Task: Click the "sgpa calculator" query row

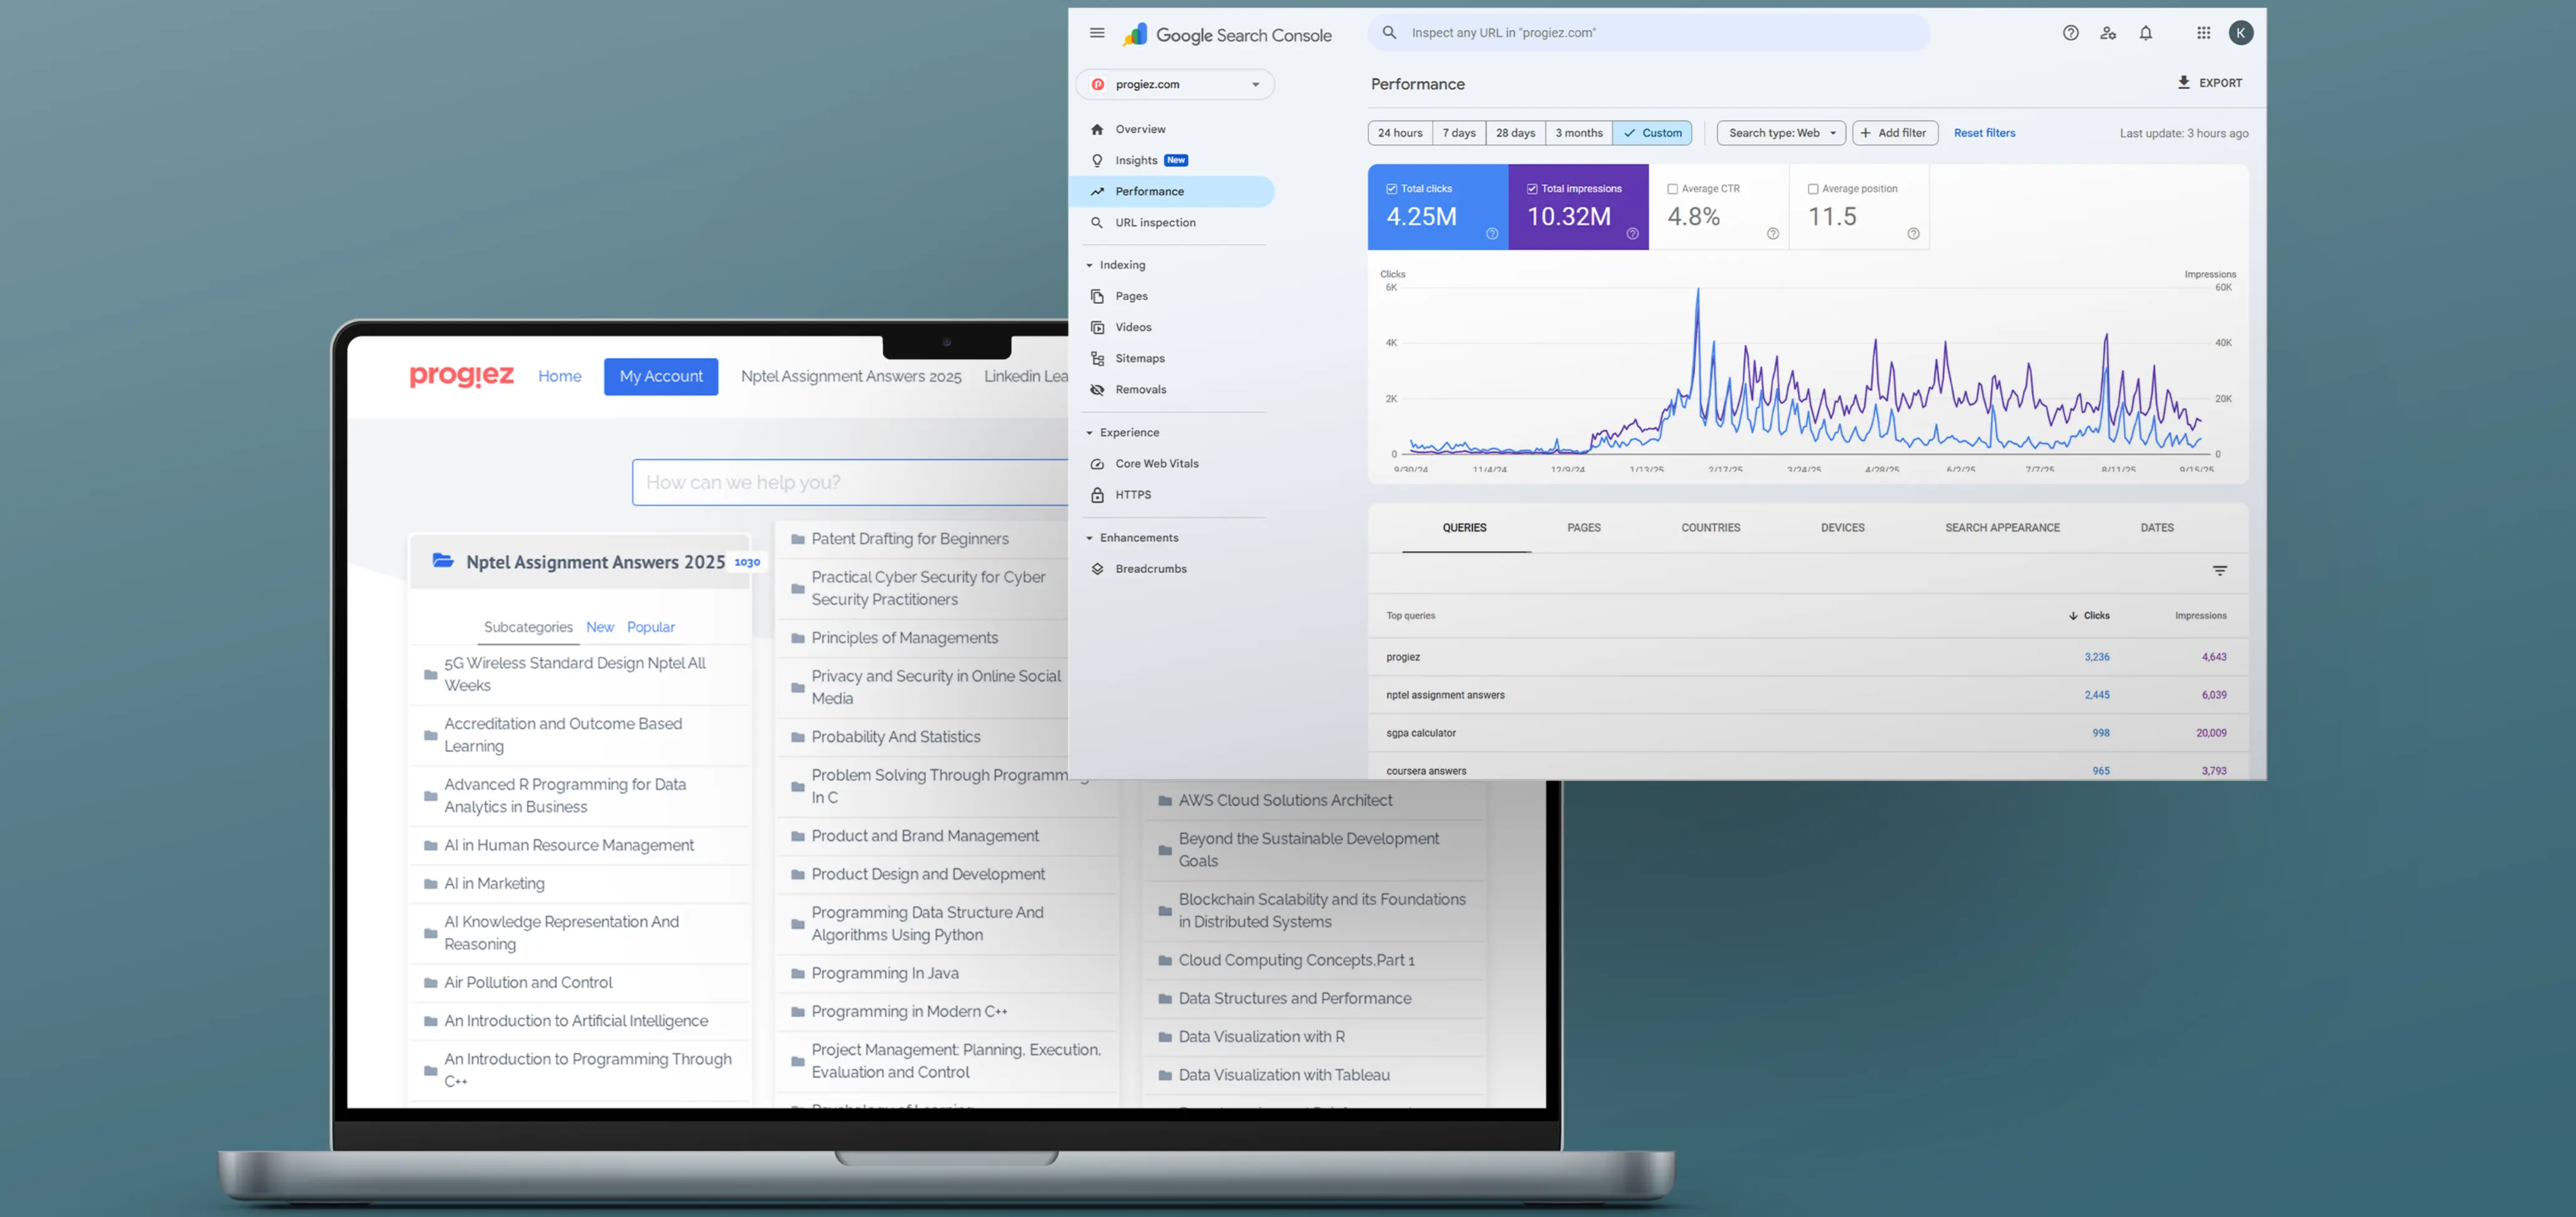Action: coord(1807,733)
